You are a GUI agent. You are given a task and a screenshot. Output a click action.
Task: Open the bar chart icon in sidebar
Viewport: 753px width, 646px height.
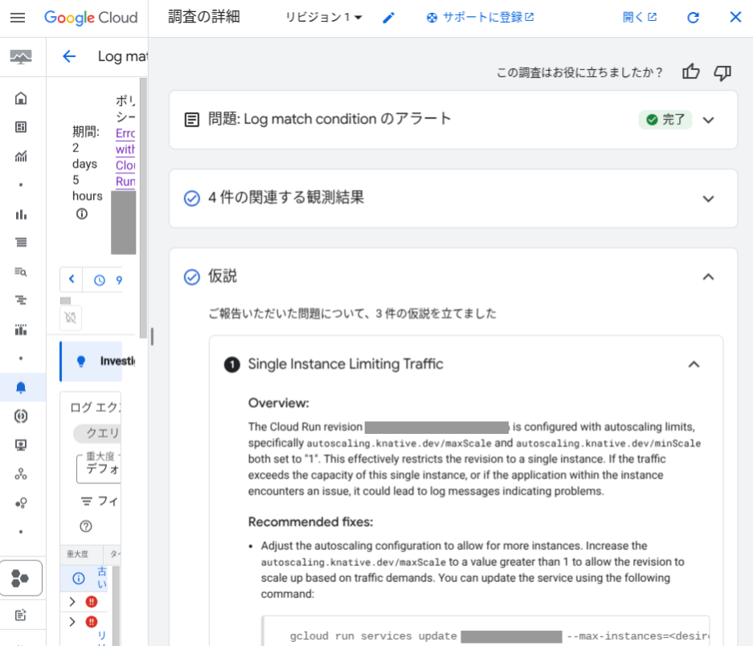pos(21,215)
